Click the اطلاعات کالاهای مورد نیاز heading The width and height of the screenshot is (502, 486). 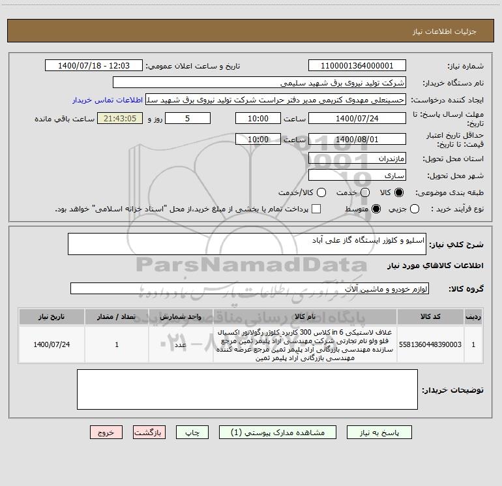coord(435,266)
